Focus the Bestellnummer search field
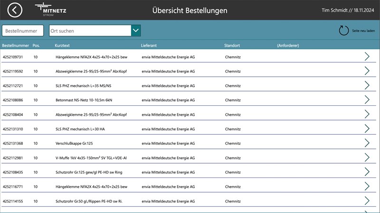Image resolution: width=380 pixels, height=213 pixels. (23, 31)
